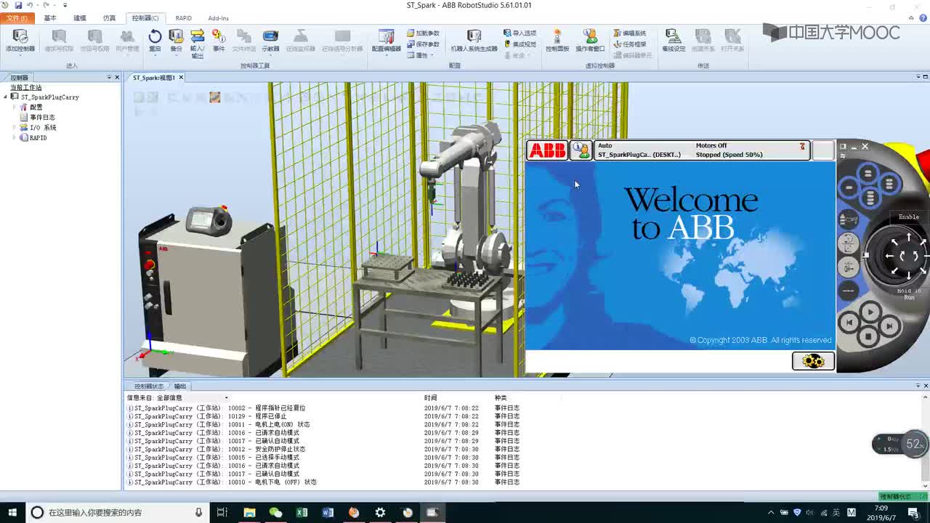Viewport: 930px width, 523px height.
Task: Click the single-line programmable key on FlexPendant
Action: [849, 187]
